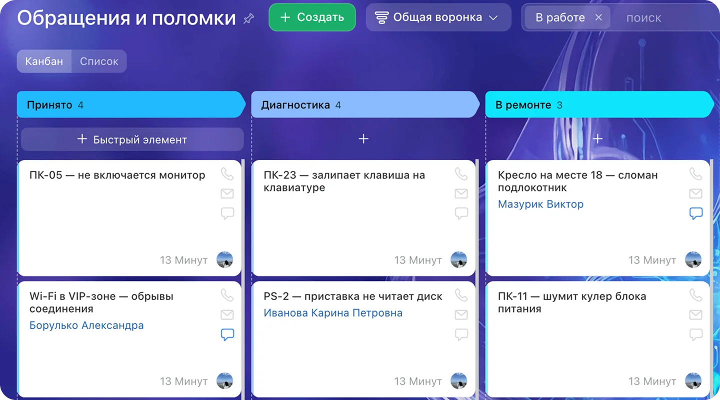Add an item to the В ремонте column
This screenshot has height=400, width=720.
point(597,139)
